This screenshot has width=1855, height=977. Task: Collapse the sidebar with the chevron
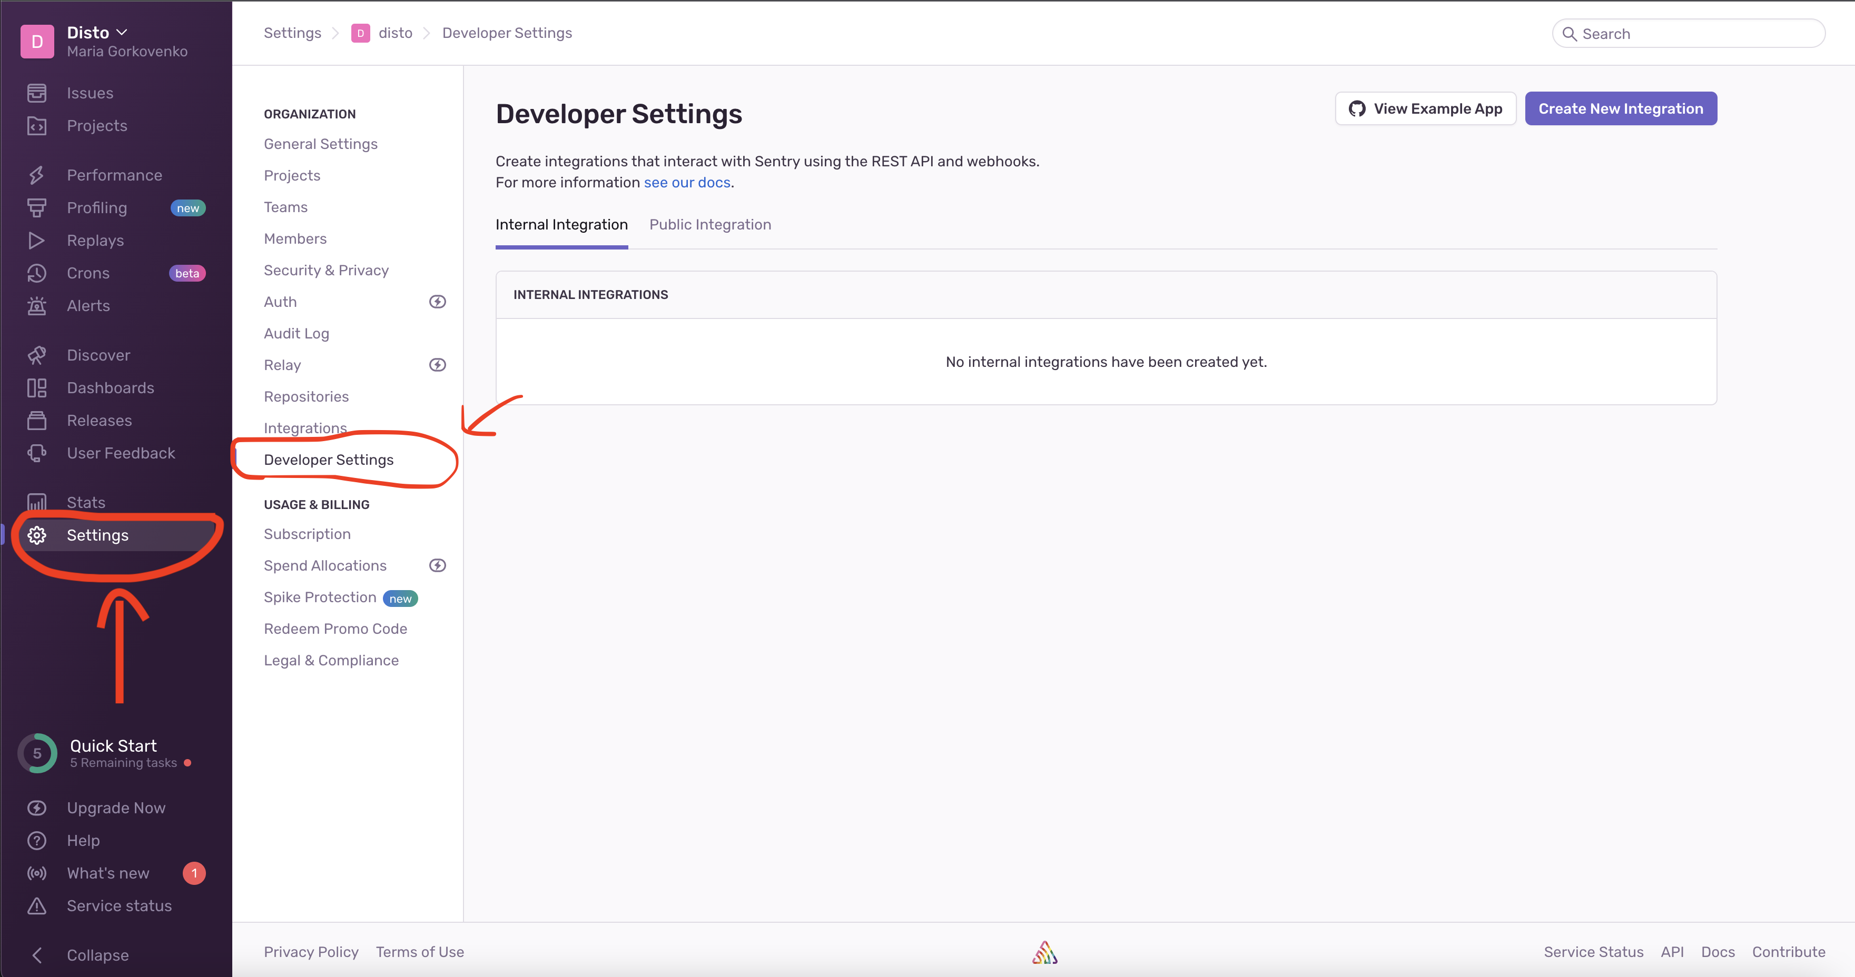click(x=37, y=955)
